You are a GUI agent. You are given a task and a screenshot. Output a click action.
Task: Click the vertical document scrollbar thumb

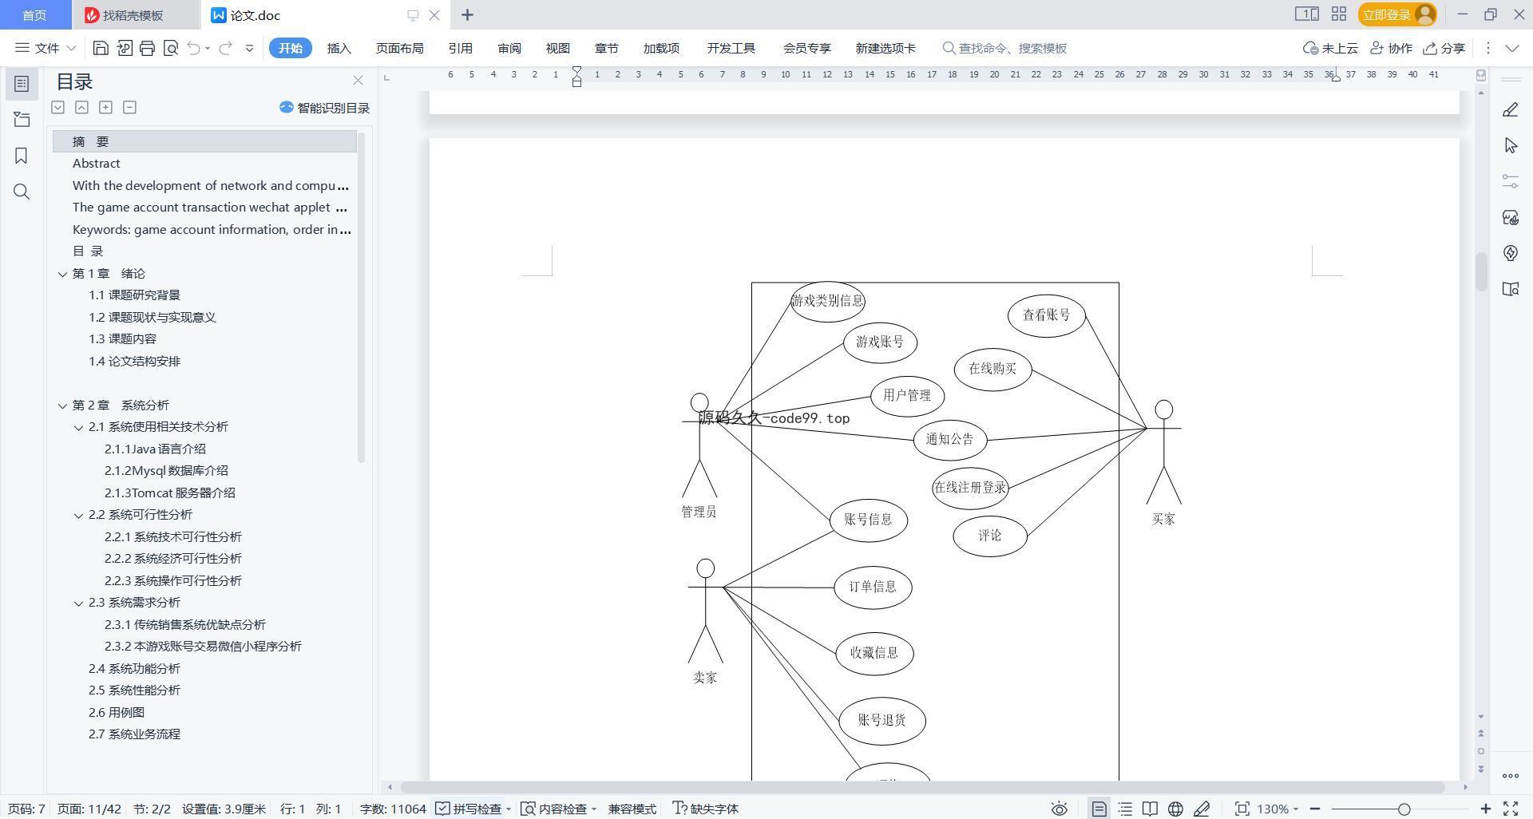coord(1481,272)
